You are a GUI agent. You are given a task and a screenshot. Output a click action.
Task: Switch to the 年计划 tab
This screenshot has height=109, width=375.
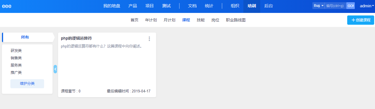pos(151,20)
